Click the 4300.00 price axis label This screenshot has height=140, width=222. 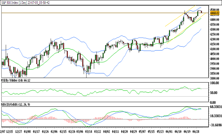click(215, 30)
